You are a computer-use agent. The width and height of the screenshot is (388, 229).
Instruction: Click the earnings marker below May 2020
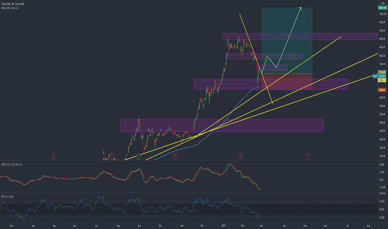click(53, 157)
